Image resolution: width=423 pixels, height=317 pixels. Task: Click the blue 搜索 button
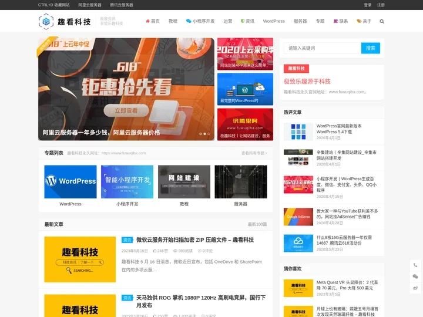click(x=371, y=48)
